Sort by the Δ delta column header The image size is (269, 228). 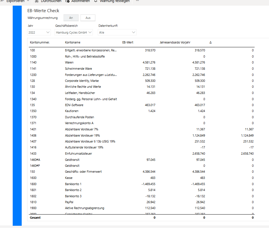click(211, 42)
